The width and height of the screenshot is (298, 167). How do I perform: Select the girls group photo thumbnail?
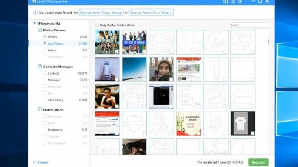coord(107,42)
